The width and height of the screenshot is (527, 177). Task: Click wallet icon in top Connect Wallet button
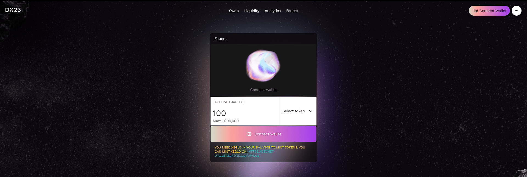pos(476,11)
